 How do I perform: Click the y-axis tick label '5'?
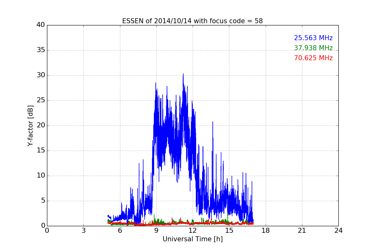(x=43, y=201)
